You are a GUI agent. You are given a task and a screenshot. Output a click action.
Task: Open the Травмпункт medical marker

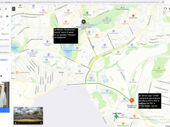pos(68,11)
